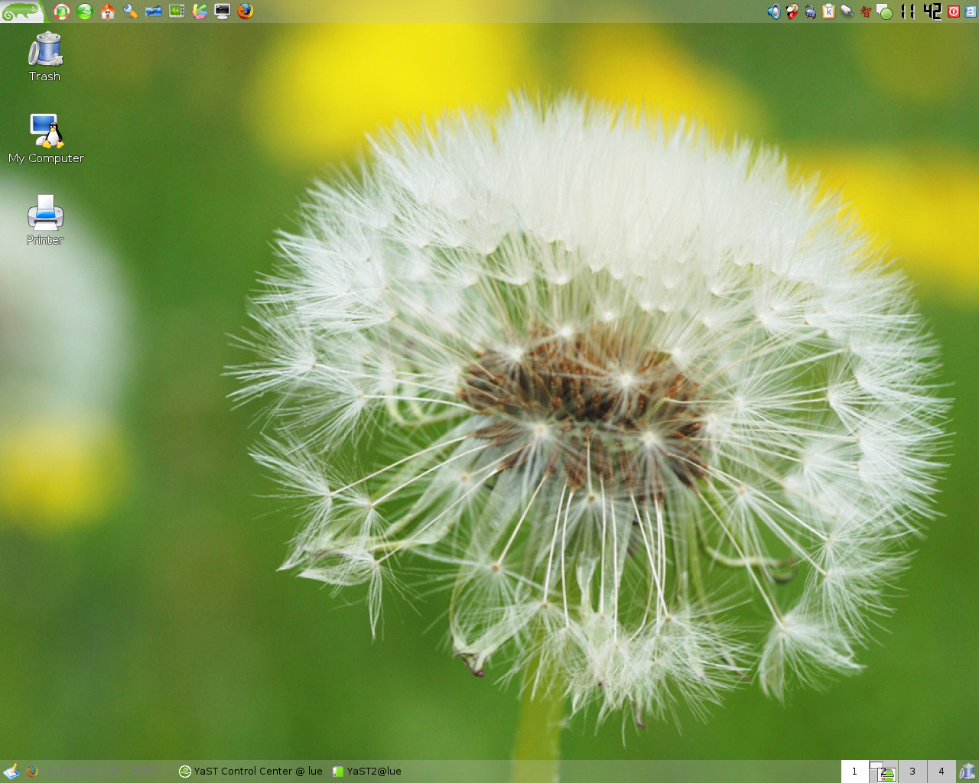Open the Home folder house icon
Viewport: 979px width, 783px height.
(x=108, y=11)
